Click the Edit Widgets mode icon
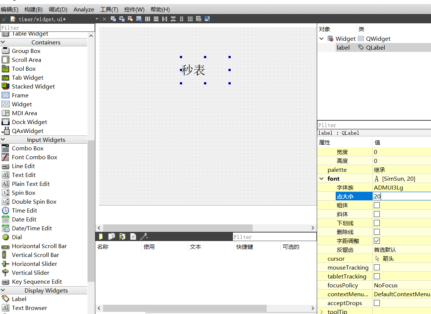Viewport: 431px width, 314px height. click(113, 19)
